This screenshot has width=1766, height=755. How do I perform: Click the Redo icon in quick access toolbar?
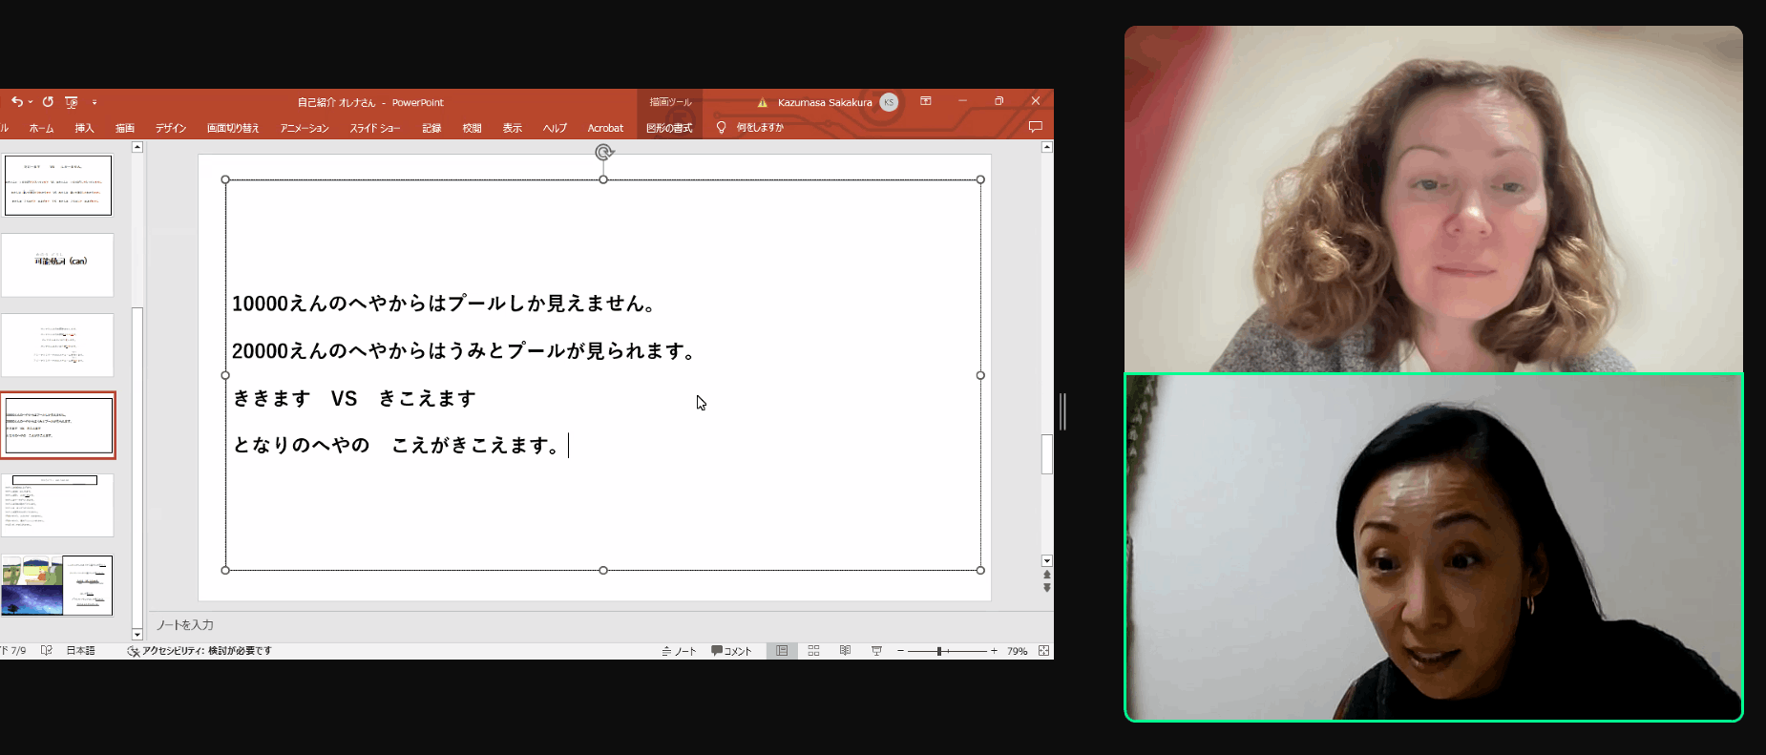[x=48, y=102]
